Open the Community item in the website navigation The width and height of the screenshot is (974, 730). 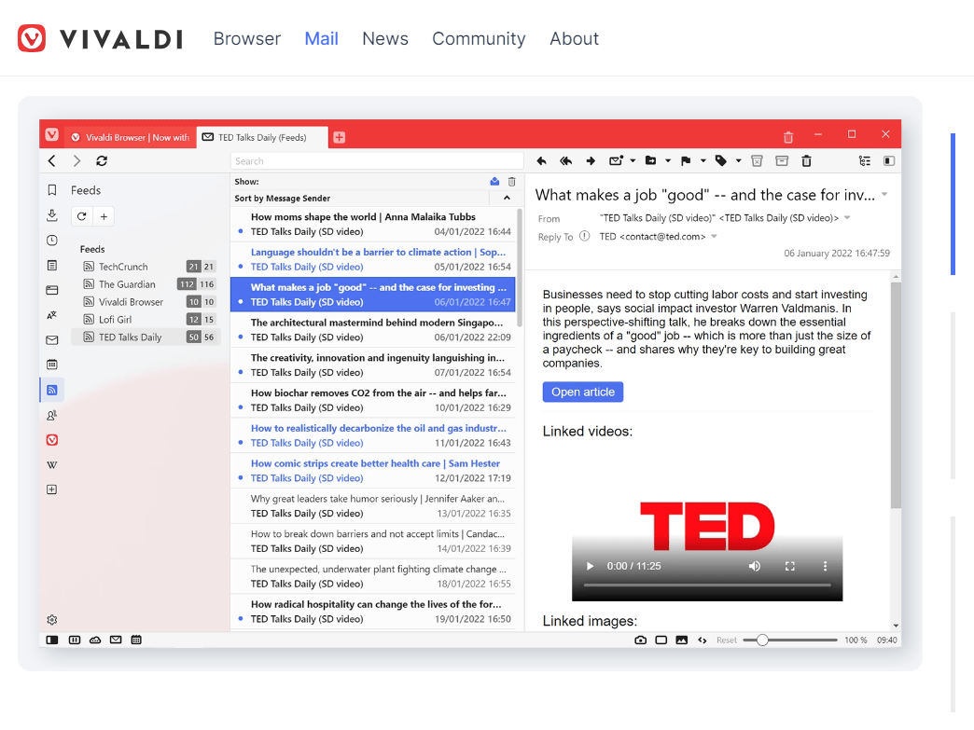[479, 38]
